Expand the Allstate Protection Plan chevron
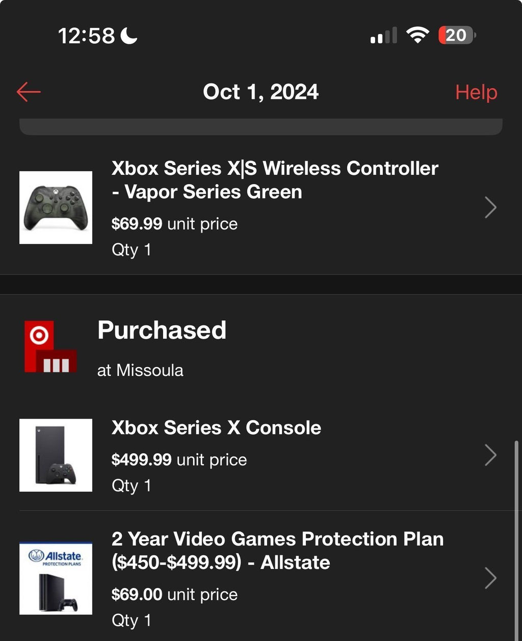Screen dimensions: 522x641 [490, 578]
